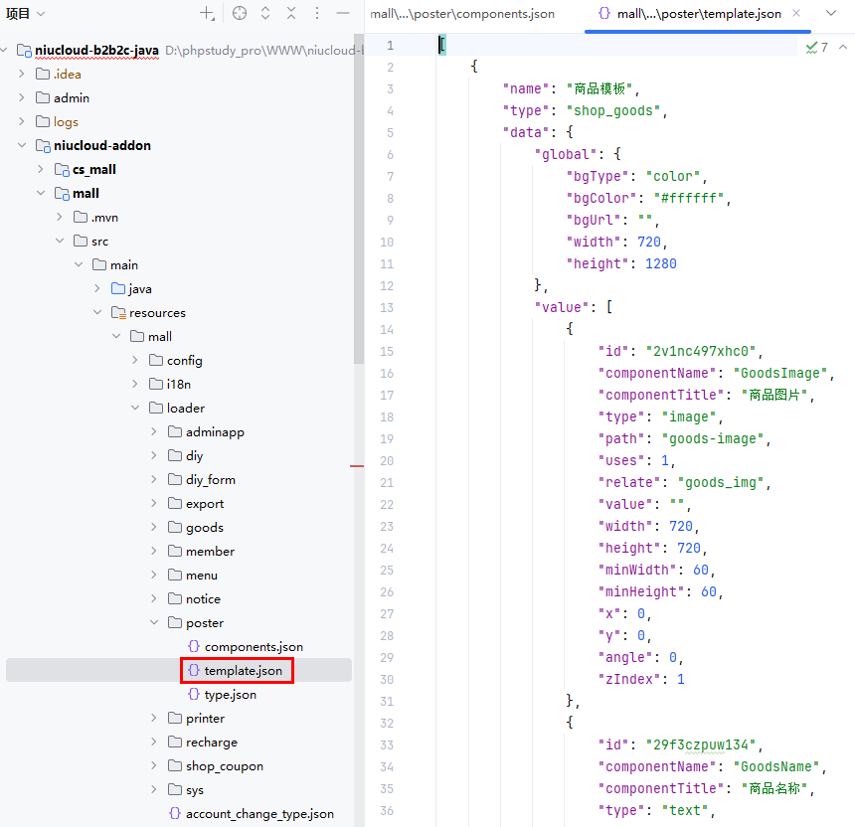855x827 pixels.
Task: Click the new file plus icon
Action: pos(207,14)
